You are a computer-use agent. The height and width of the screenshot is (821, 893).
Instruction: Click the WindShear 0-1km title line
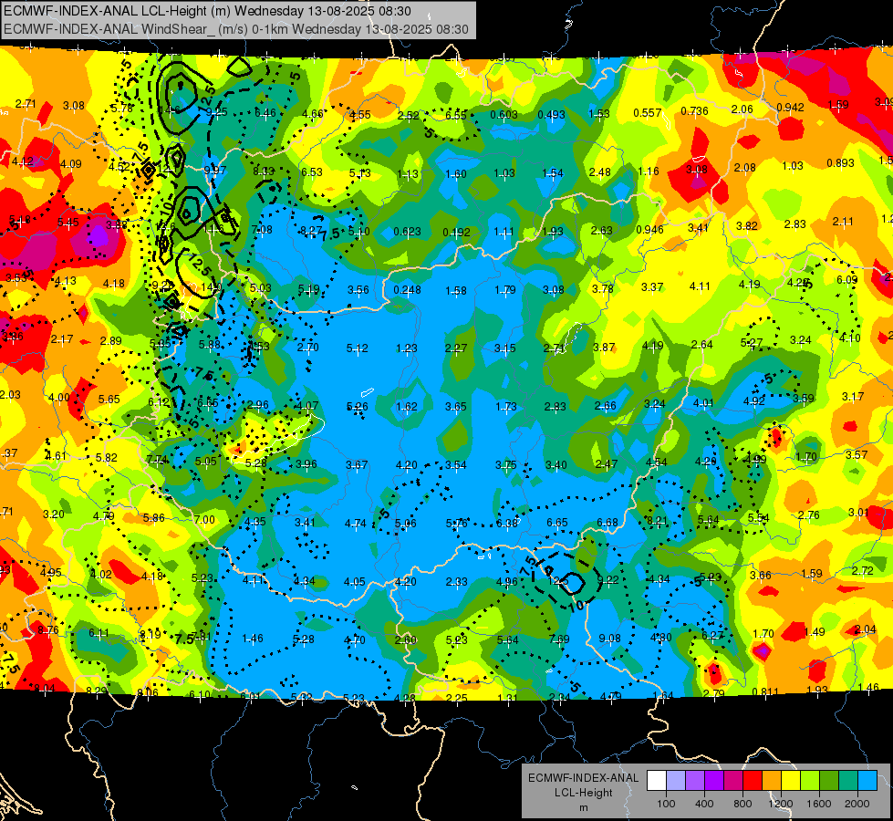point(235,29)
